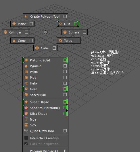Image resolution: width=140 pixels, height=152 pixels.
Task: Open the Pyramid options box
Action: click(65, 66)
